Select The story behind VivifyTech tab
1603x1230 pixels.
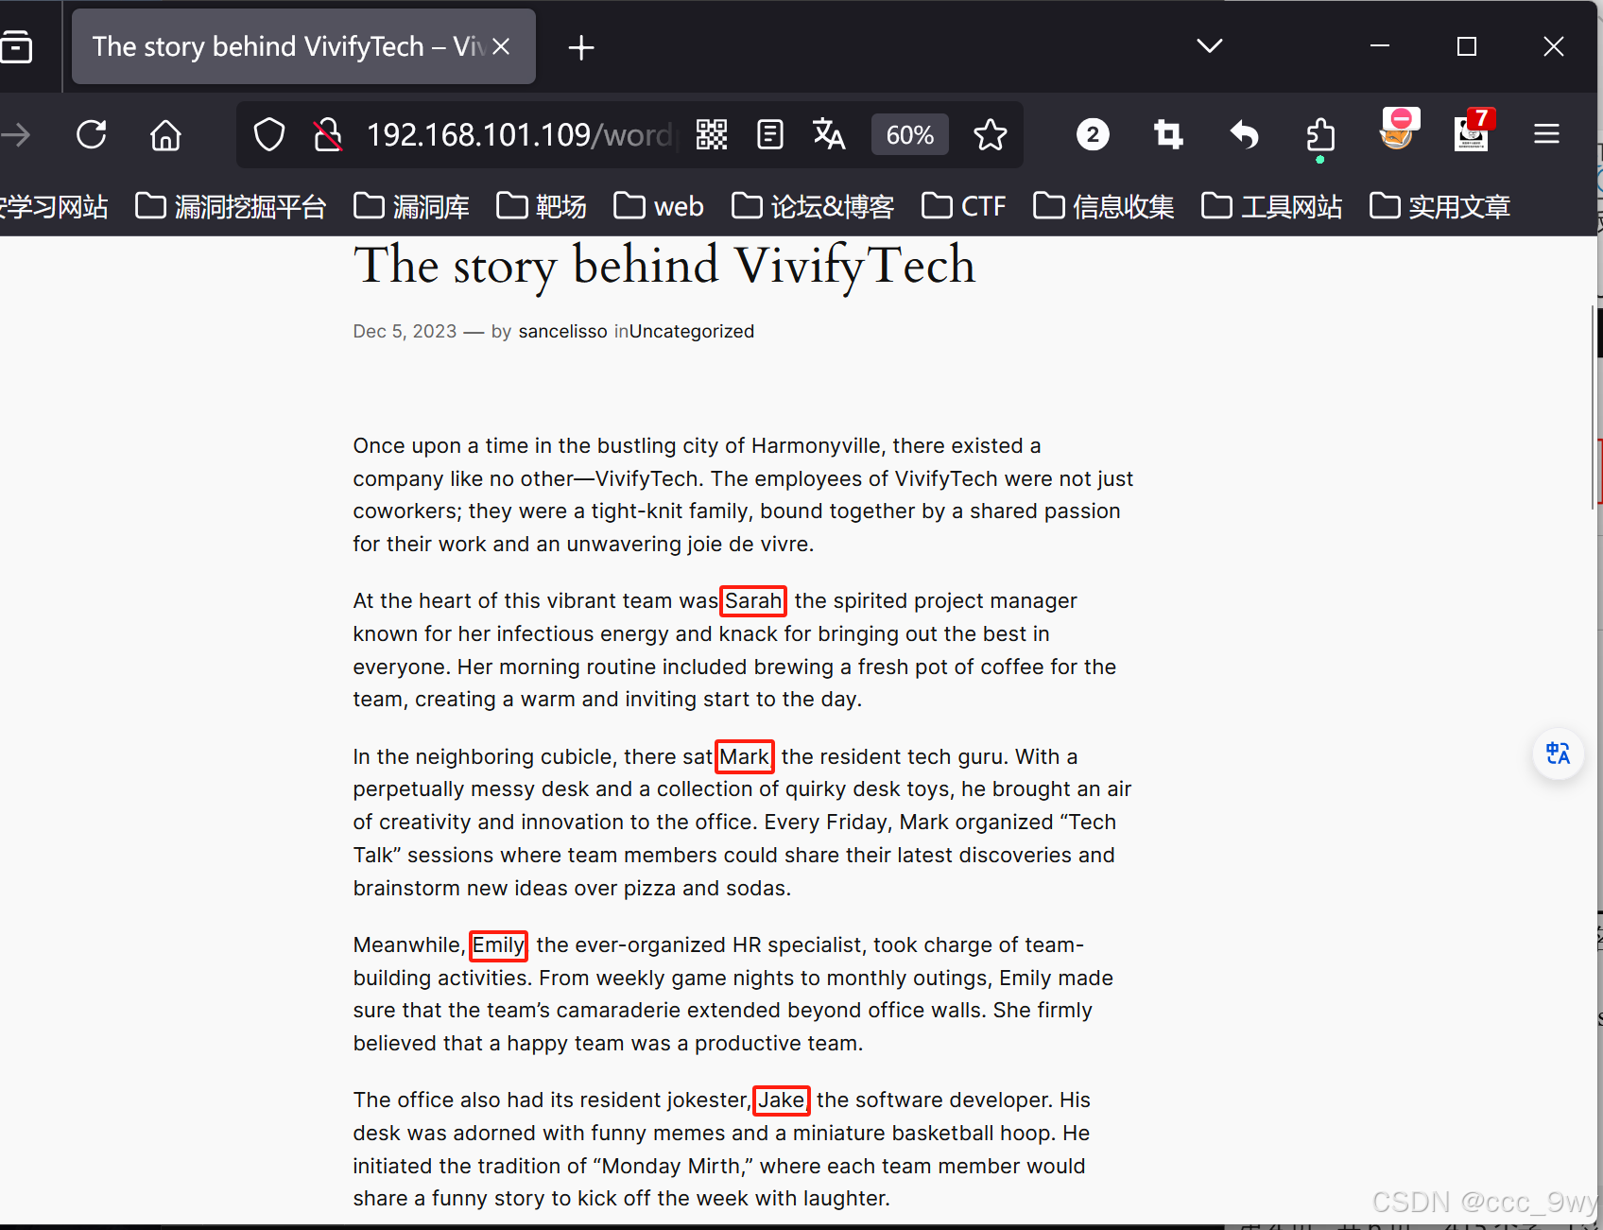click(284, 45)
